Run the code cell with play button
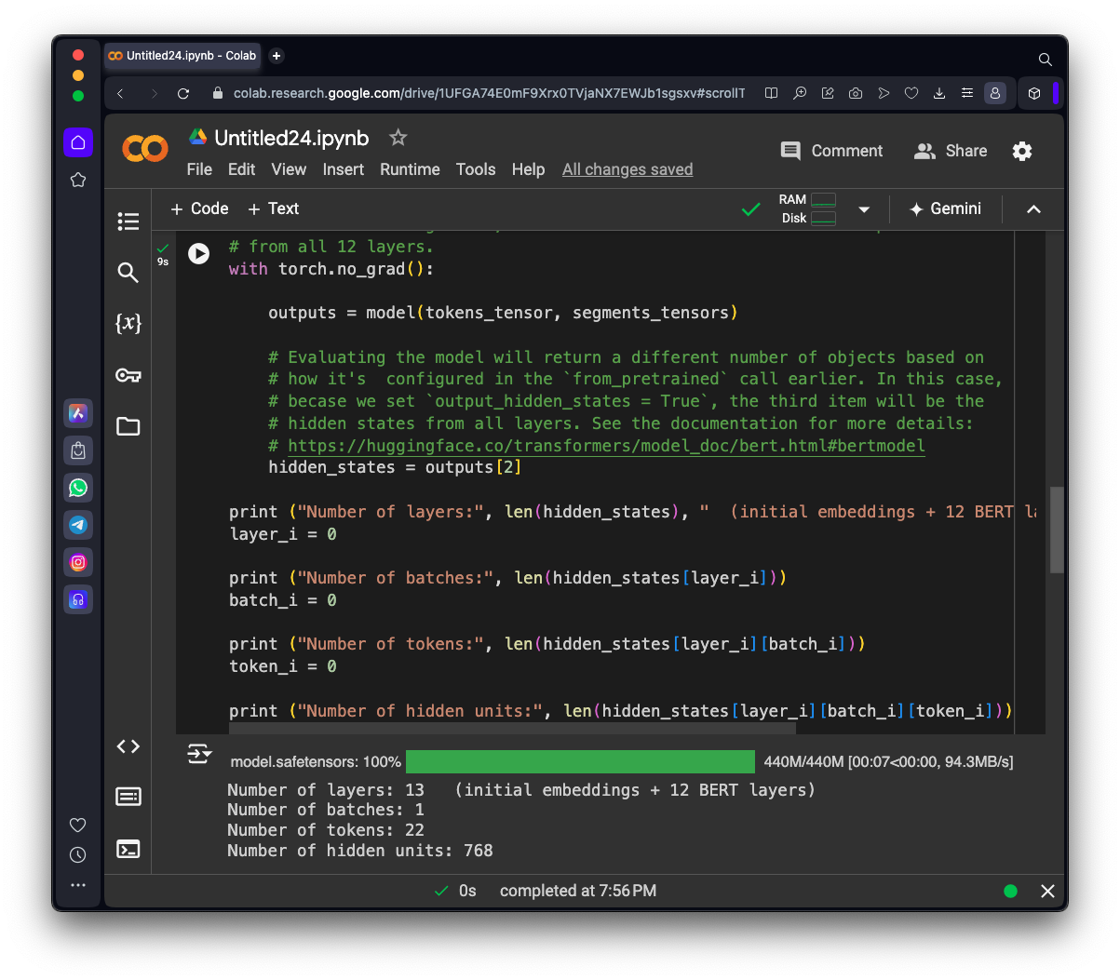 [198, 253]
